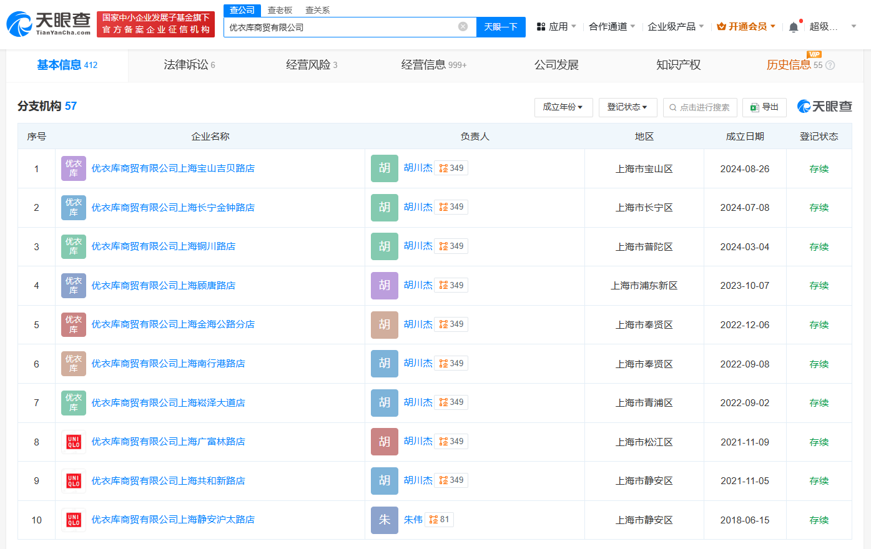The height and width of the screenshot is (549, 871).
Task: Click the 胡 avatar in row 4
Action: click(x=385, y=285)
